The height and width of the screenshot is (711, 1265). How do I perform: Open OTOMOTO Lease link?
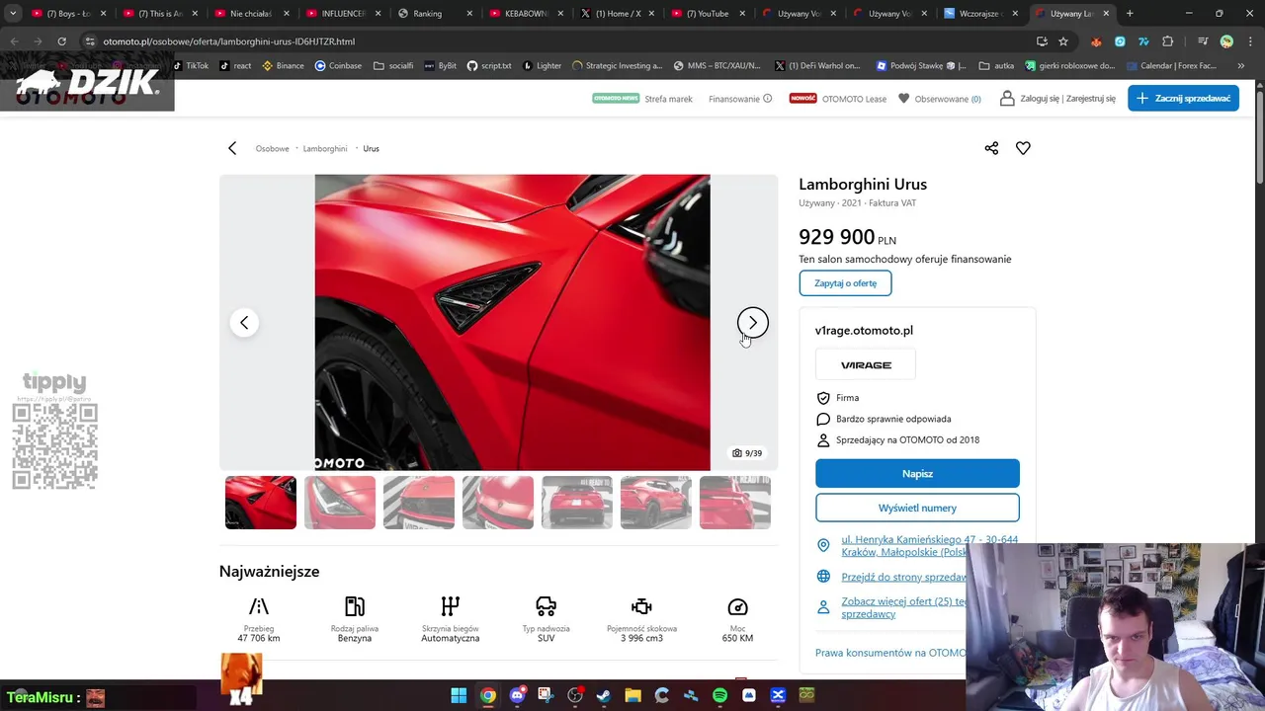pos(854,99)
